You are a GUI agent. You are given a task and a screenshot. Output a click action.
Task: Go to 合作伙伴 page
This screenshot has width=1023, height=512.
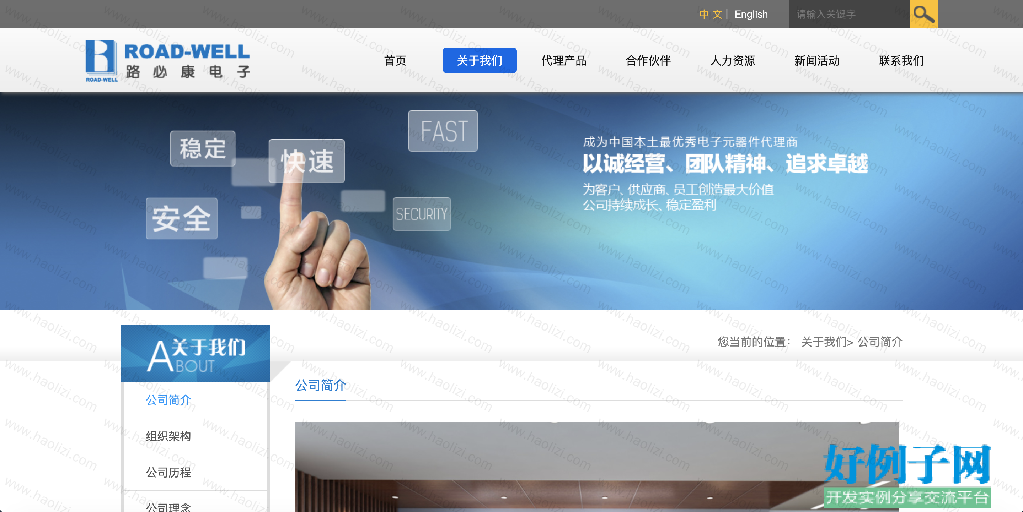[648, 60]
